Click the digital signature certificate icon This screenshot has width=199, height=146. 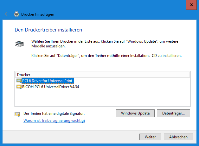17,114
